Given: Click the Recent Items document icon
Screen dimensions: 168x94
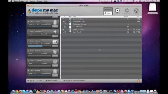Looking at the screenshot, I should click(x=70, y=27).
